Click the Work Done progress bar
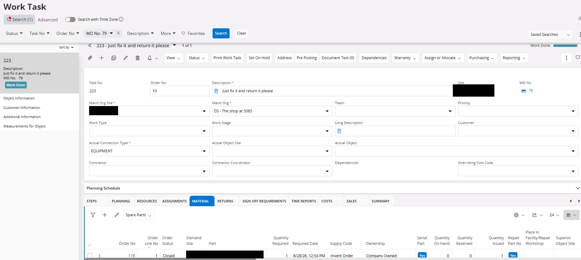Viewport: 581px width, 260px height. click(565, 46)
